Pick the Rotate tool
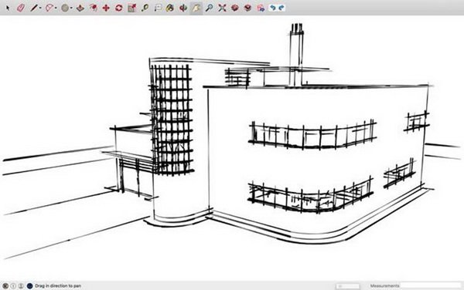 pos(119,8)
